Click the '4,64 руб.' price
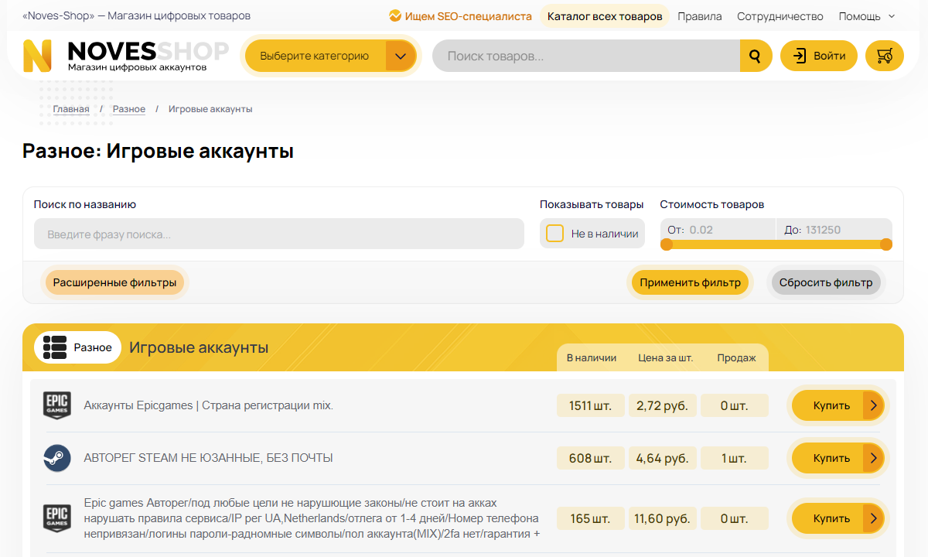 tap(663, 458)
